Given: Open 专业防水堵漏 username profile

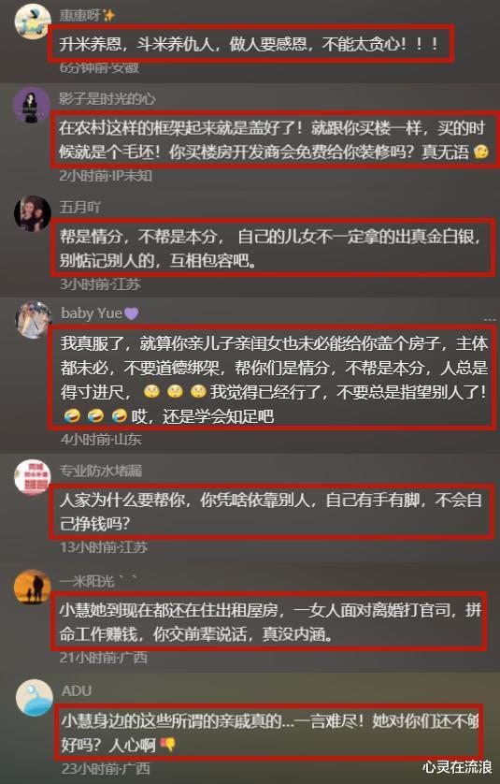Looking at the screenshot, I should coord(101,471).
